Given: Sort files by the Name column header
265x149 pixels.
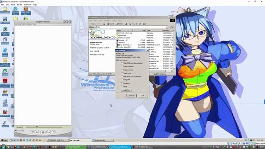Looking at the screenshot, I should point(124,31).
